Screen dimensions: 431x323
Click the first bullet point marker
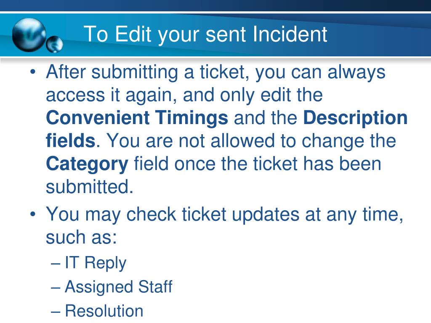pyautogui.click(x=33, y=72)
